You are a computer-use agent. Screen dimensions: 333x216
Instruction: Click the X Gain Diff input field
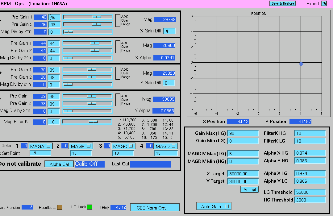click(x=169, y=31)
